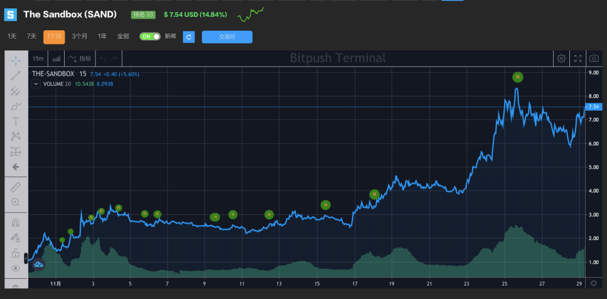The width and height of the screenshot is (607, 299).
Task: Select the 1天 time range tab
Action: 12,36
